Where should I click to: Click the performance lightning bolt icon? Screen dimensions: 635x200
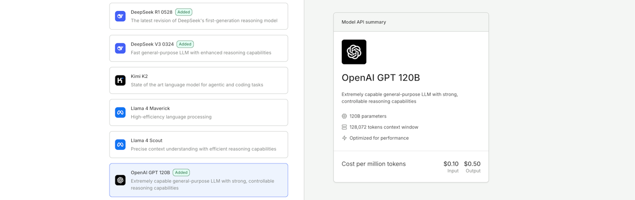[x=344, y=138]
